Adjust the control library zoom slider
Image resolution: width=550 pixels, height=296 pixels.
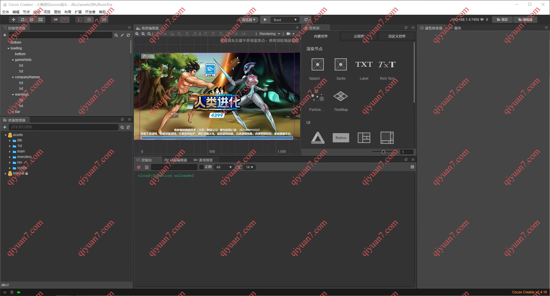(383, 152)
